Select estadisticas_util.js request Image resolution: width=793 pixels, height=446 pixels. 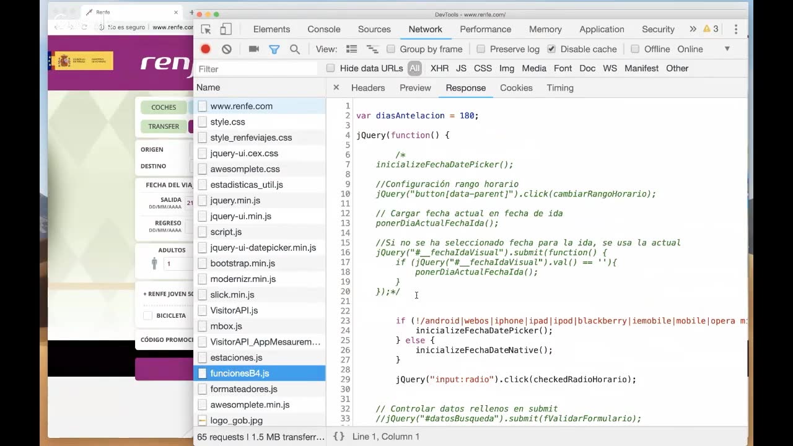(x=260, y=185)
